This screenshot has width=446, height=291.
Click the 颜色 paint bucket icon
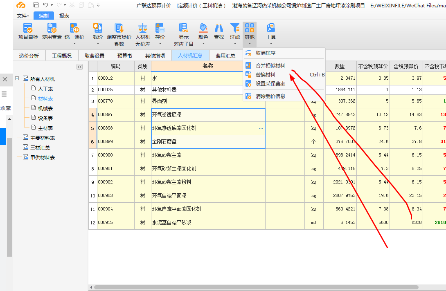pyautogui.click(x=203, y=28)
